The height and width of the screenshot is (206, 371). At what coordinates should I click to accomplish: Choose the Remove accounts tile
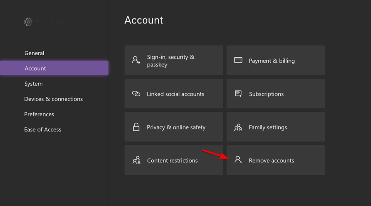click(276, 160)
